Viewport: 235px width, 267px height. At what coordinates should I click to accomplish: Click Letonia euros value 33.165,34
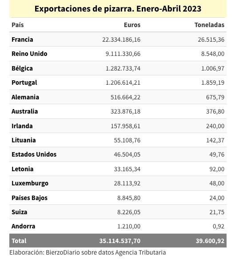pos(127,169)
